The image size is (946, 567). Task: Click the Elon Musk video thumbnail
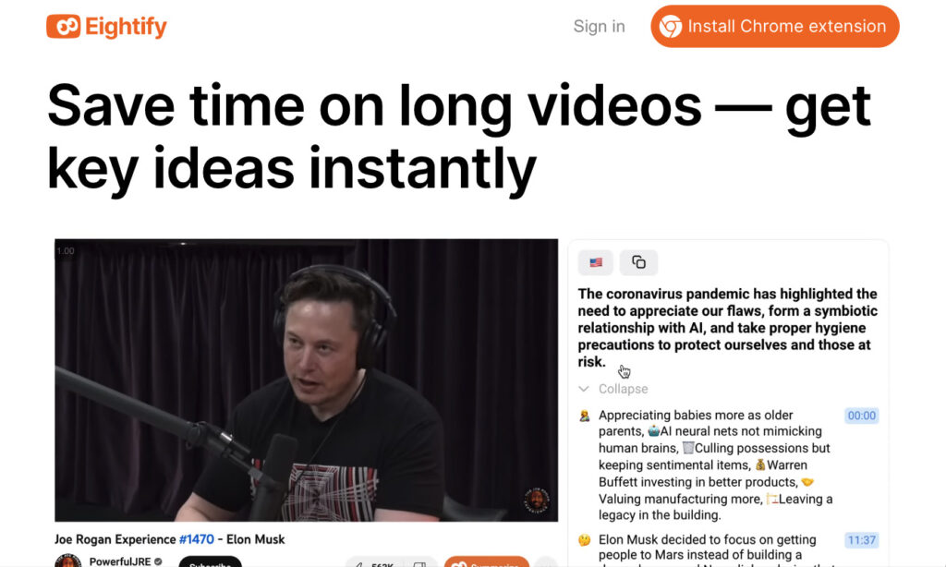[x=307, y=380]
